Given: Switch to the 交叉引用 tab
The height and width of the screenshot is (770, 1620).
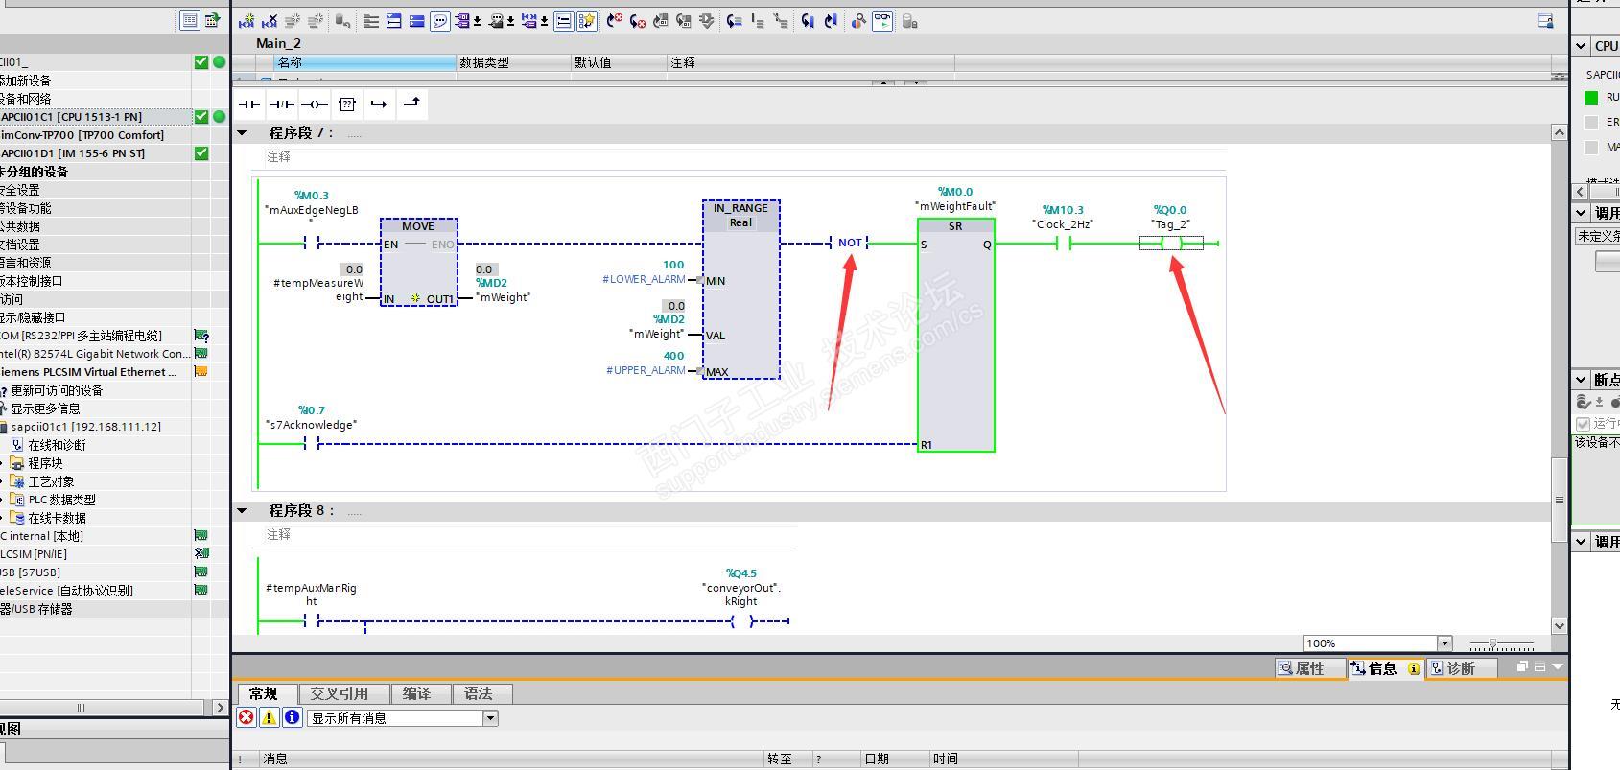Looking at the screenshot, I should (339, 693).
